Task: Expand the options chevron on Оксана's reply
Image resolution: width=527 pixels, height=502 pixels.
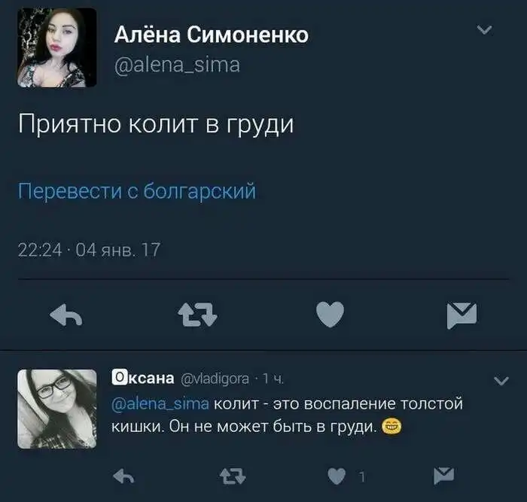Action: point(501,381)
